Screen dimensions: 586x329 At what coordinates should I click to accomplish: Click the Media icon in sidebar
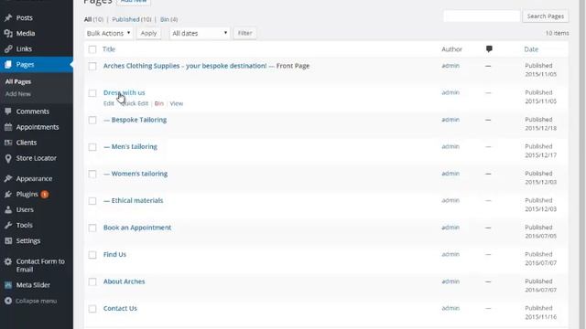point(8,34)
